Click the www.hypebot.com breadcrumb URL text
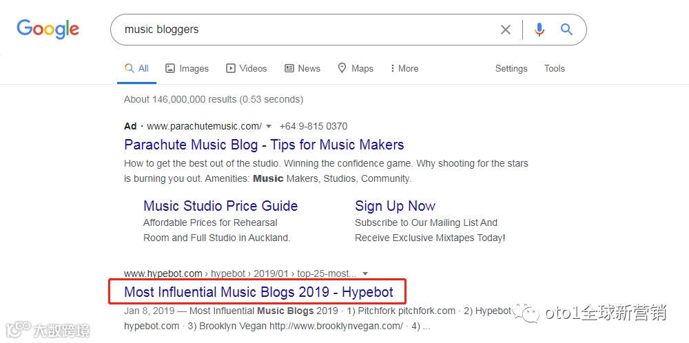 tap(163, 273)
